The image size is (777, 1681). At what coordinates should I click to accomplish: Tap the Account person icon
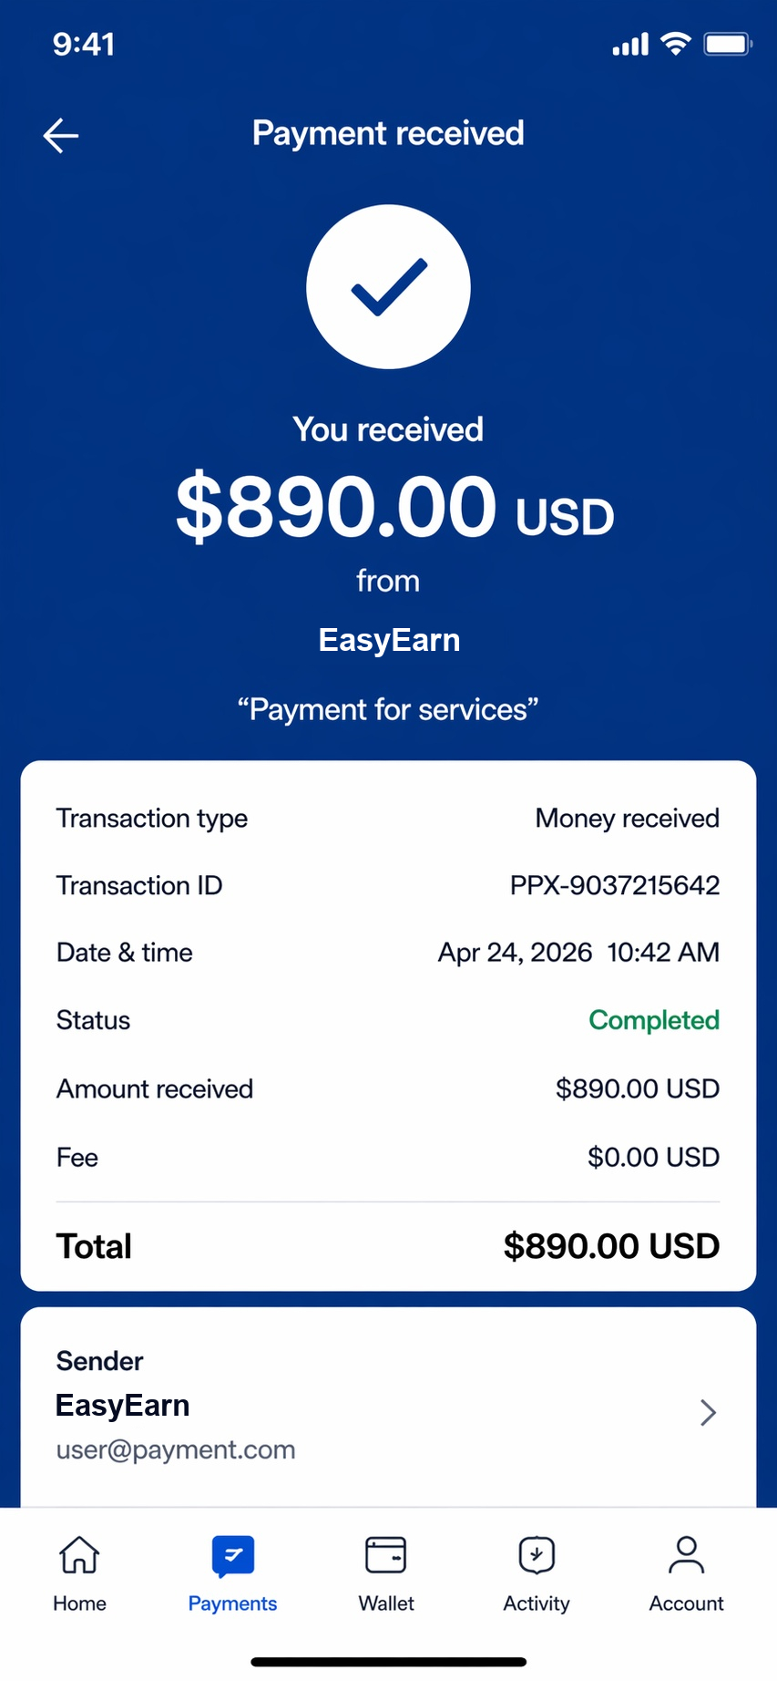686,1555
